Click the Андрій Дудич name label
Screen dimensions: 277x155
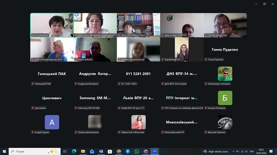pos(42,132)
